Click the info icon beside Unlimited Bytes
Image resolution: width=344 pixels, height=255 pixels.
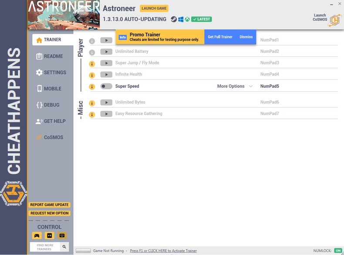[92, 103]
